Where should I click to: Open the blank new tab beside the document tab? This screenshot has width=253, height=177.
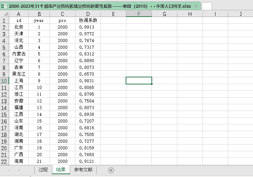tap(207, 6)
